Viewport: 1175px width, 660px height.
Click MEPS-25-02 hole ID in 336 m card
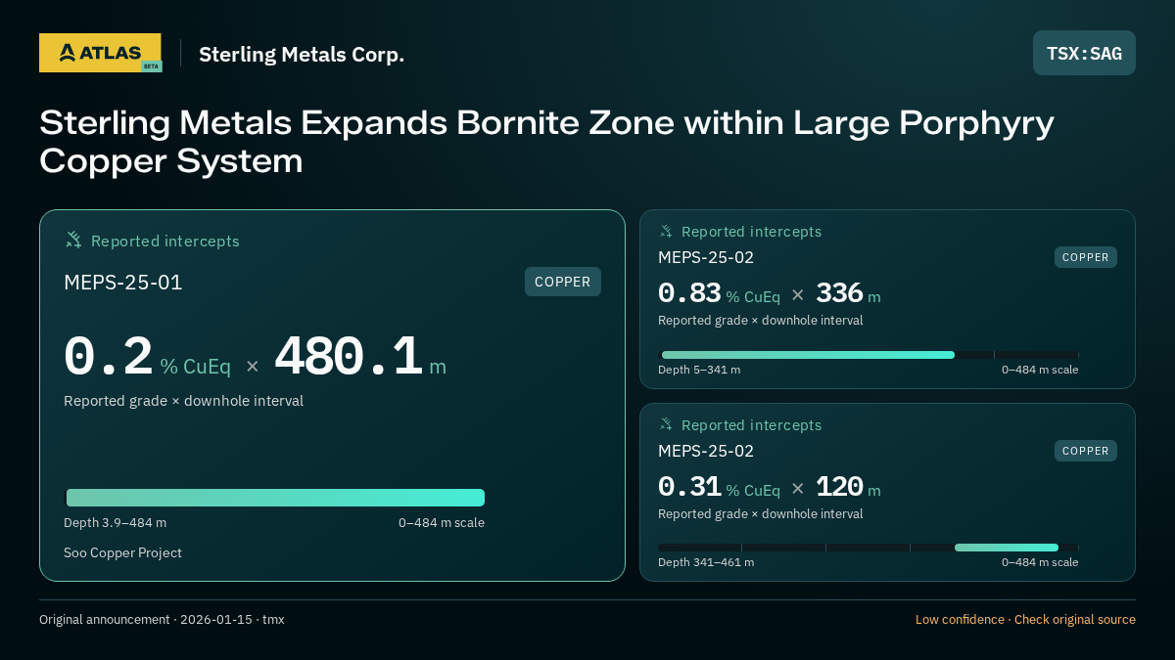[706, 257]
